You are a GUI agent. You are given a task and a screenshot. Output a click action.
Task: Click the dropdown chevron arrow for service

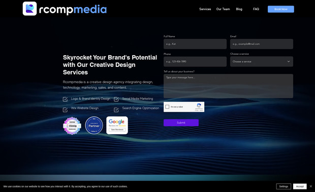tap(289, 61)
